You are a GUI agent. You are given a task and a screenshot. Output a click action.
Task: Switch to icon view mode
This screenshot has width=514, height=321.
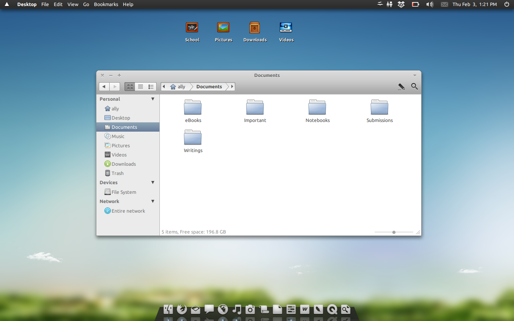130,87
